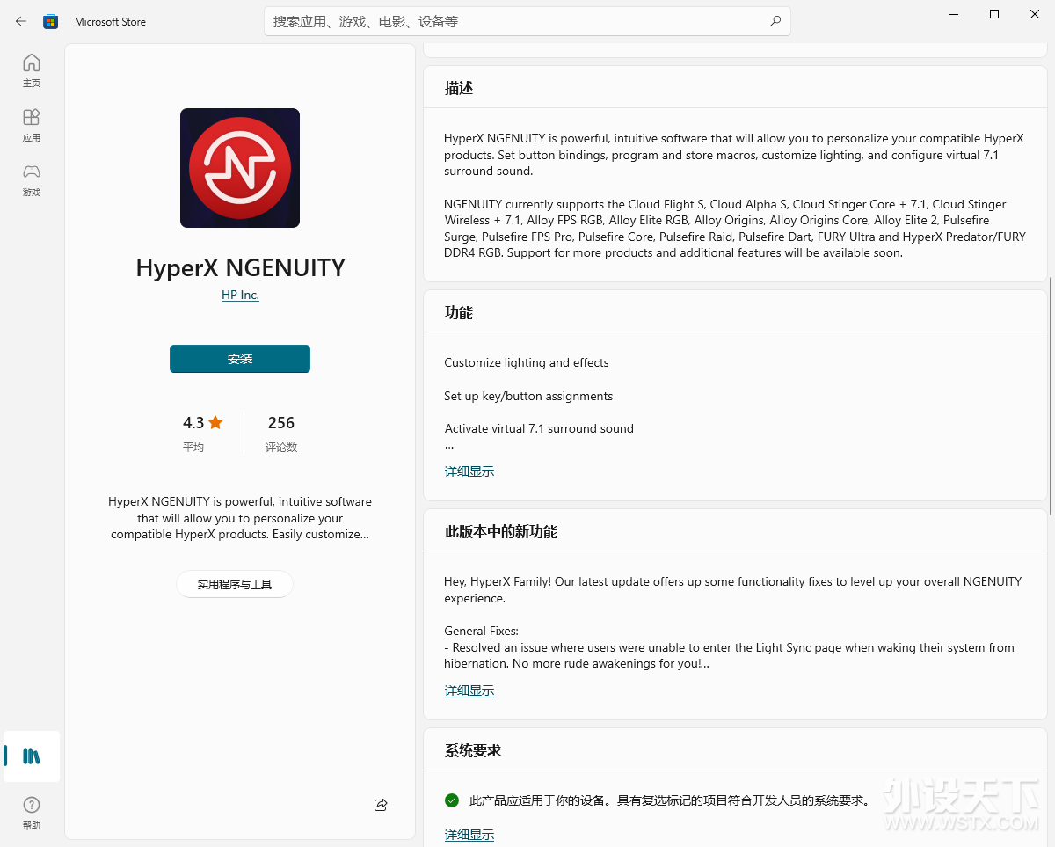Click the Microsoft Store window title
1055x847 pixels.
[110, 21]
